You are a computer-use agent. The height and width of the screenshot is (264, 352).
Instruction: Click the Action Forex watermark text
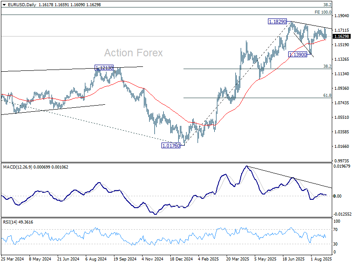pyautogui.click(x=134, y=53)
